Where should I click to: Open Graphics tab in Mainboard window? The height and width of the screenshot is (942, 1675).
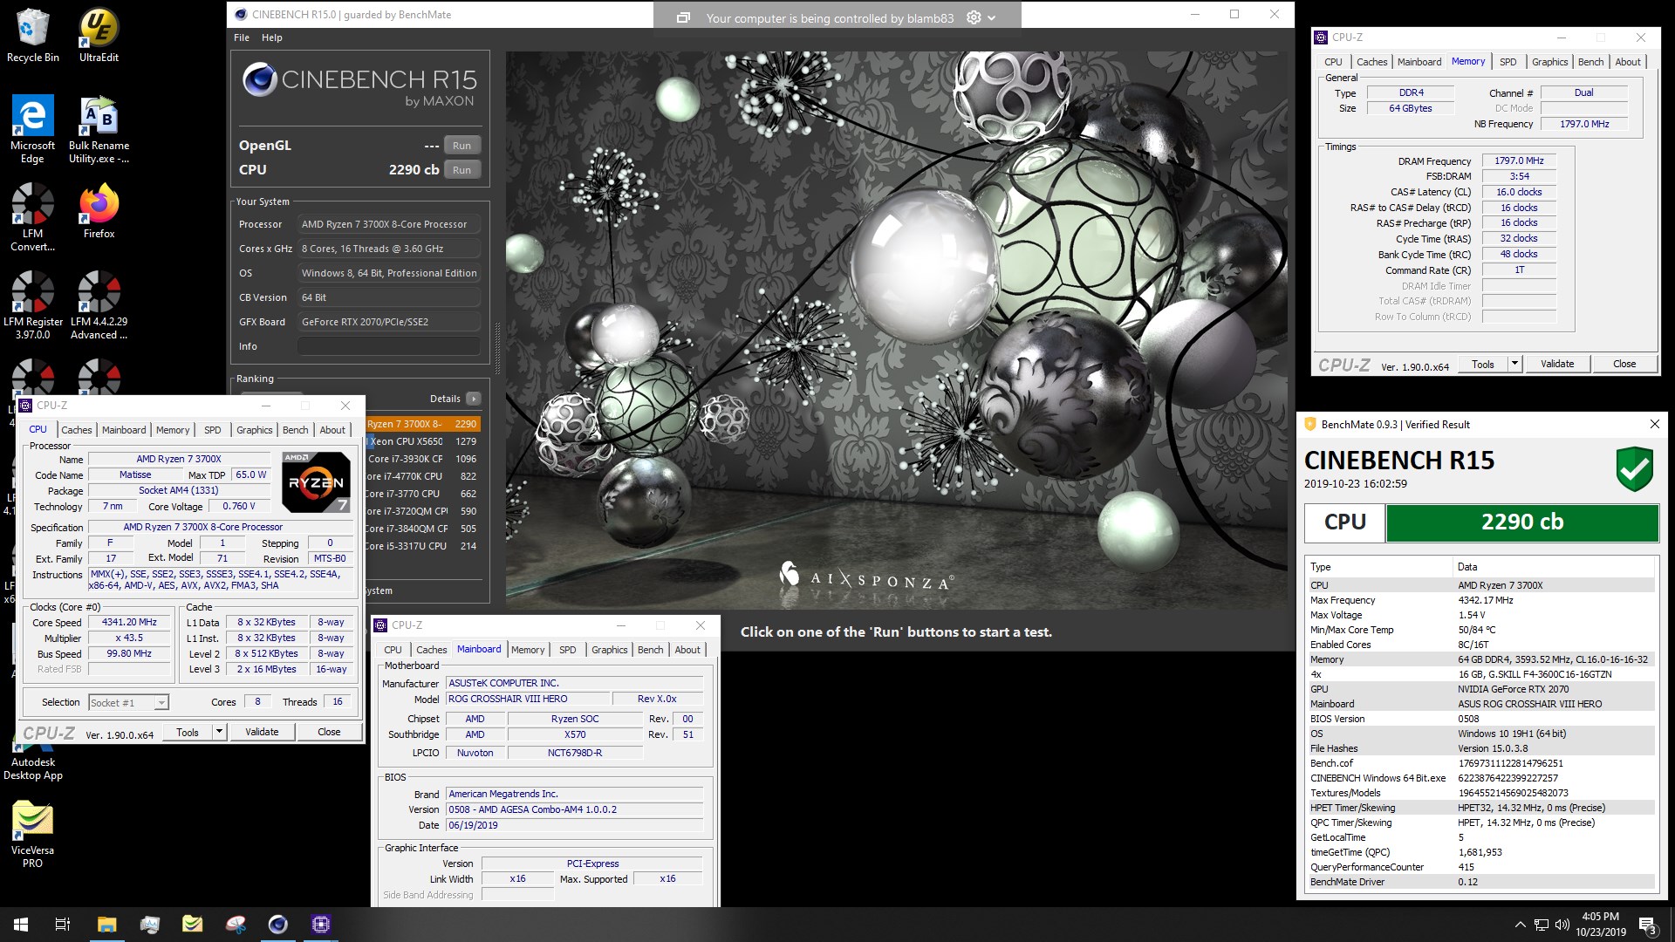click(x=609, y=650)
